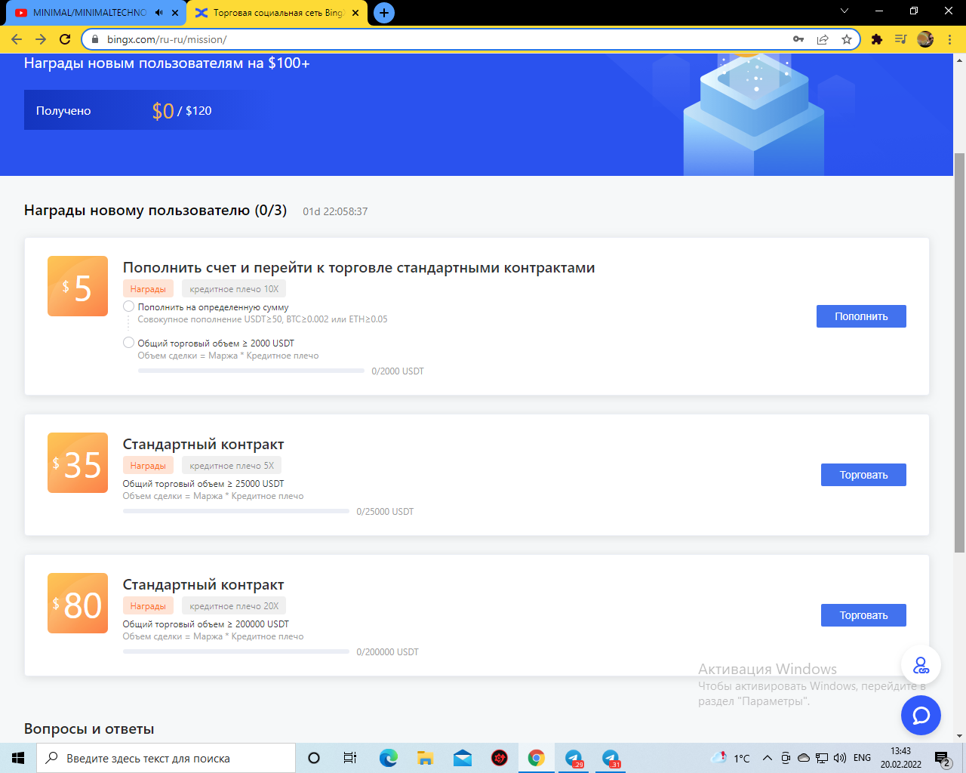
Task: Bookmark this page with the star
Action: pyautogui.click(x=847, y=39)
